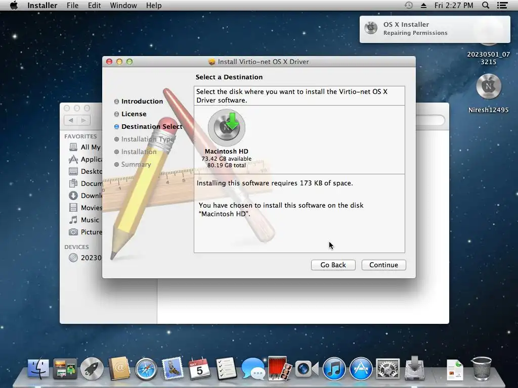Click Macintosh HD disk name label
The height and width of the screenshot is (388, 518).
[226, 151]
